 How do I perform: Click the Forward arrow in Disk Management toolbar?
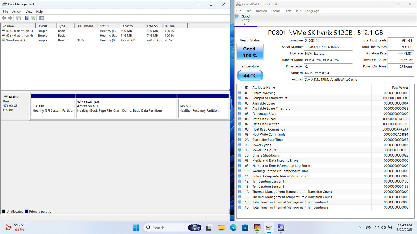10,18
